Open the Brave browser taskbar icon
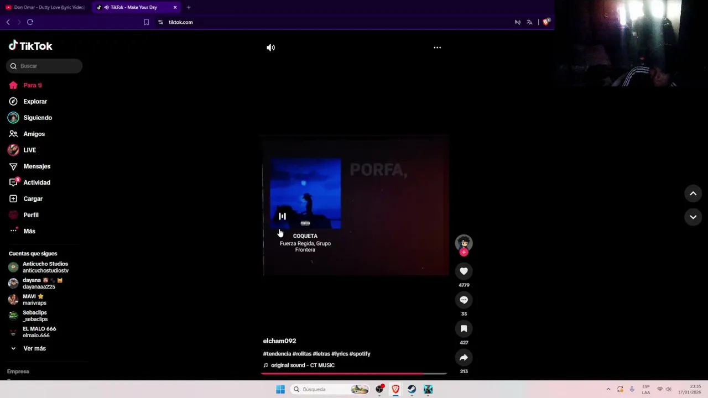The height and width of the screenshot is (398, 708). 395,389
